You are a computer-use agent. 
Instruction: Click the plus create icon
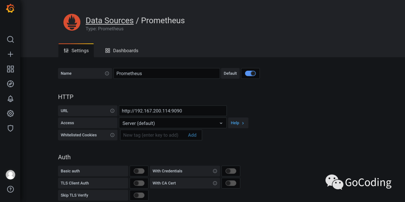click(x=10, y=54)
